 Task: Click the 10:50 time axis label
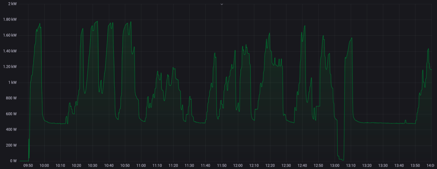point(125,165)
